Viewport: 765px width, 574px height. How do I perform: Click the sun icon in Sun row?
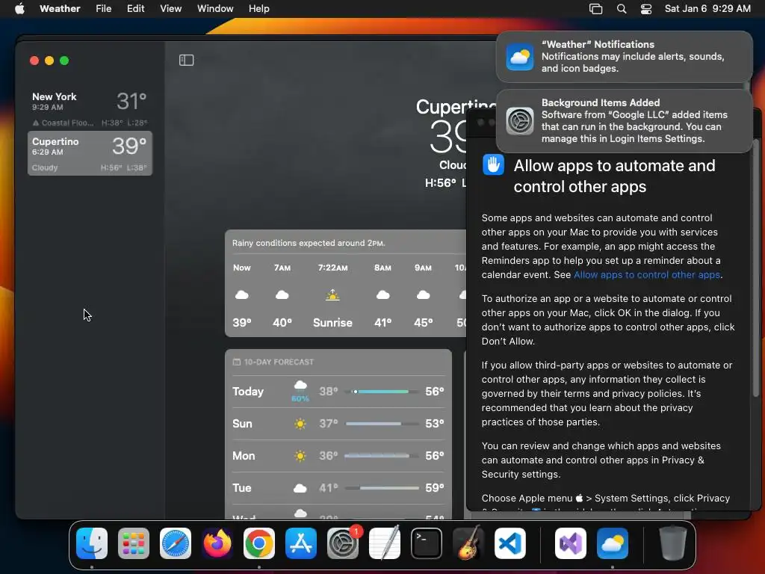(300, 424)
